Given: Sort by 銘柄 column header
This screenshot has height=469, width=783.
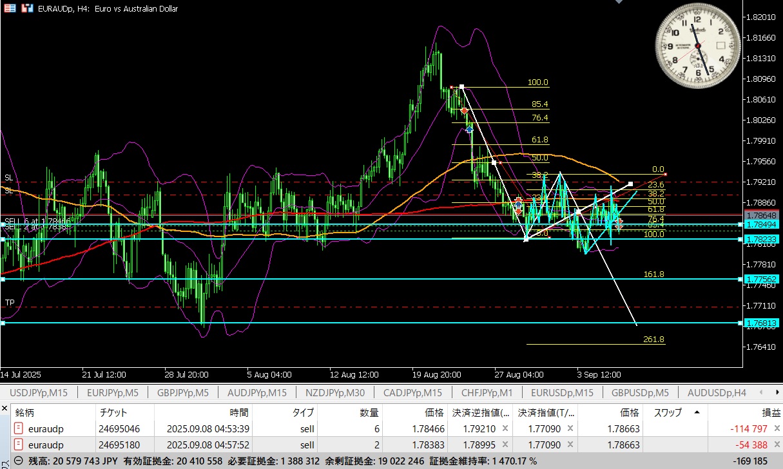Looking at the screenshot, I should click(54, 412).
